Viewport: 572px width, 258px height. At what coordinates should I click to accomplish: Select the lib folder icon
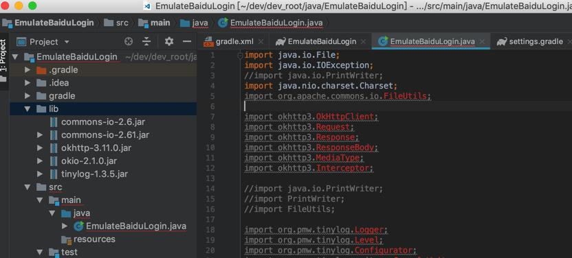click(41, 109)
